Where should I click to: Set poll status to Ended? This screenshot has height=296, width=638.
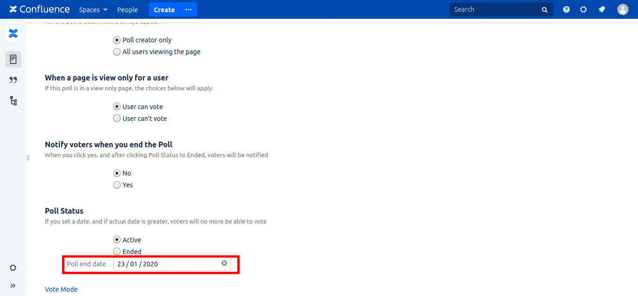(117, 252)
